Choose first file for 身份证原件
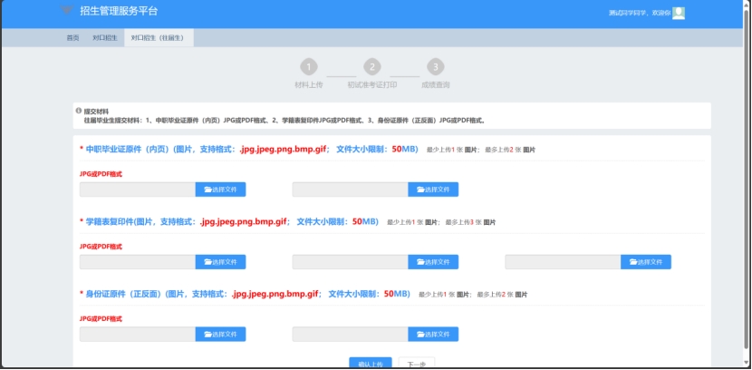This screenshot has height=370, width=752. (220, 335)
